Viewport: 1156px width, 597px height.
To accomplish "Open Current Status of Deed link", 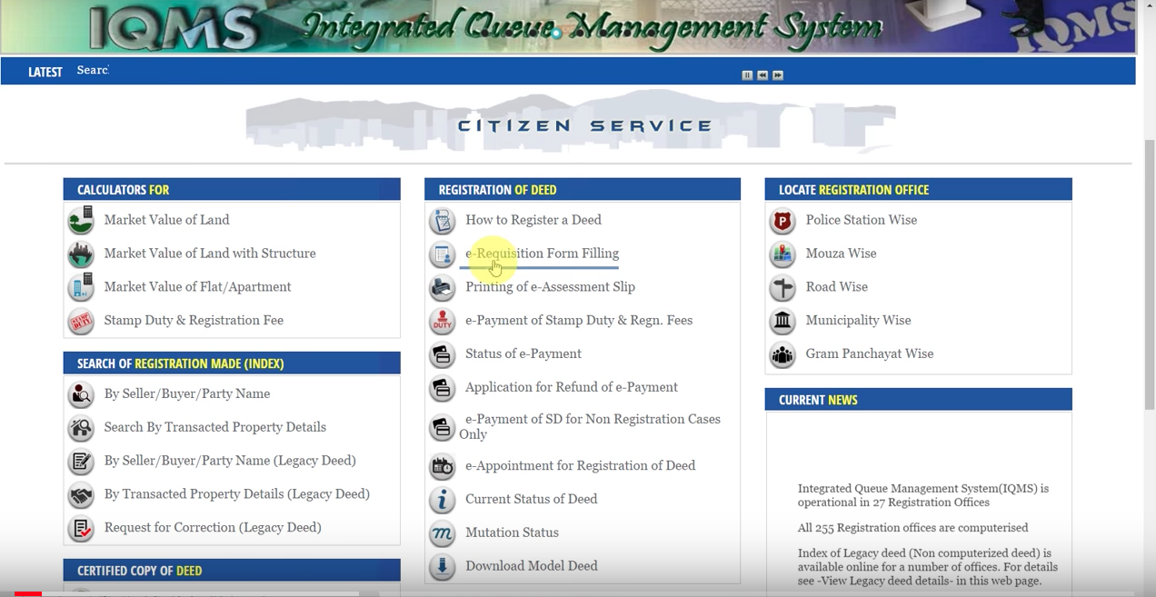I will (x=532, y=500).
